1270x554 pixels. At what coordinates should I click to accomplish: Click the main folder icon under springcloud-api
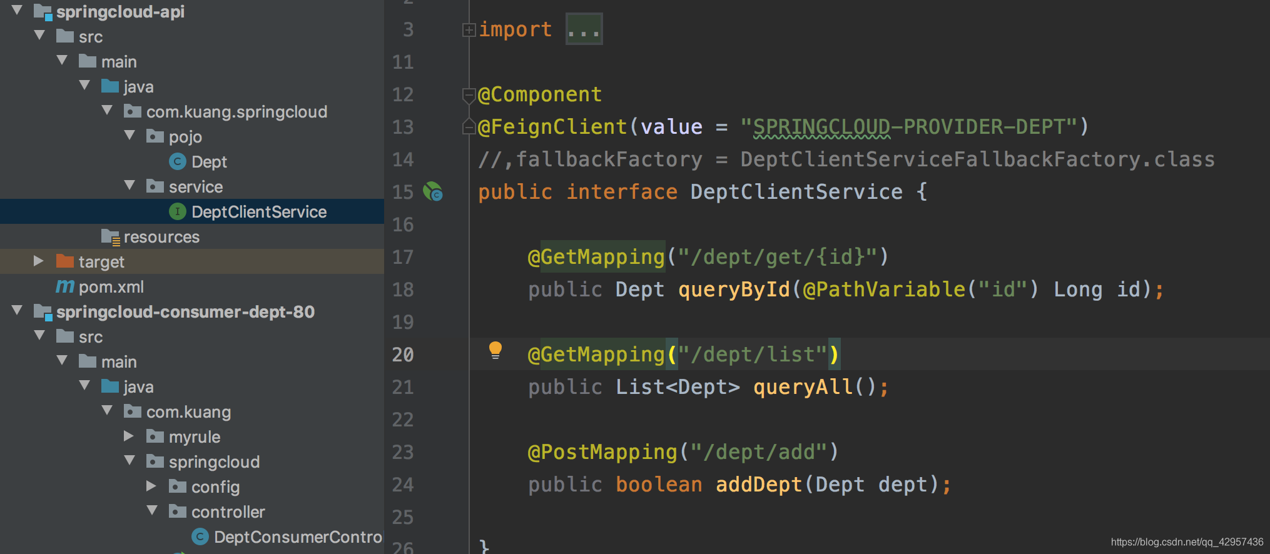88,61
